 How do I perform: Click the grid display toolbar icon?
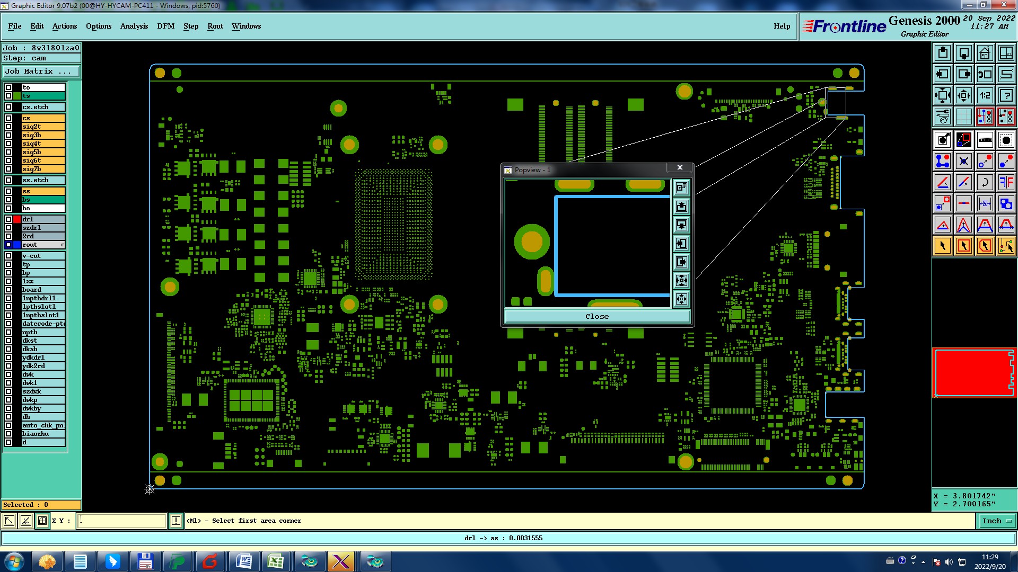click(963, 117)
